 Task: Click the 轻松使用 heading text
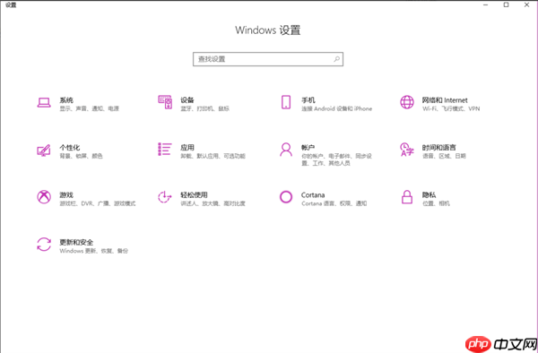pyautogui.click(x=194, y=194)
